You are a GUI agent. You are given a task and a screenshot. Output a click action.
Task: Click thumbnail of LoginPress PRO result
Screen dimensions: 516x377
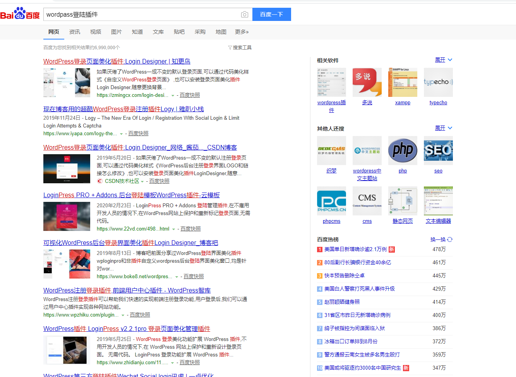point(67,216)
